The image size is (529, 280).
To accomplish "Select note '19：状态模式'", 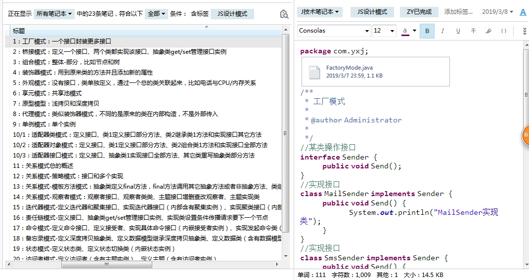I will 143,249.
